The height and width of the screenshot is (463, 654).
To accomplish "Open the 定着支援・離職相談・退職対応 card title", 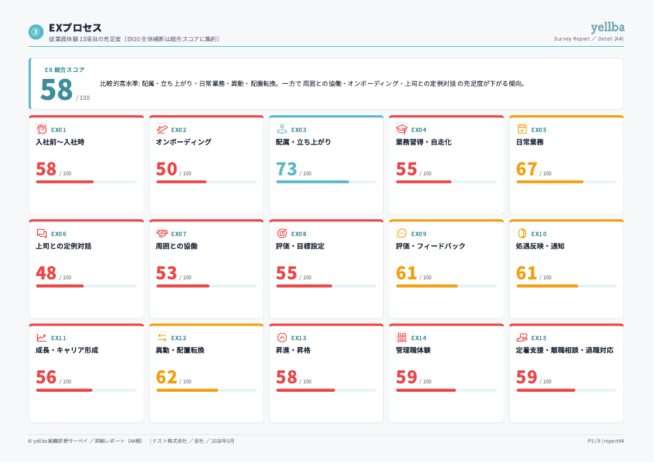I will click(565, 351).
